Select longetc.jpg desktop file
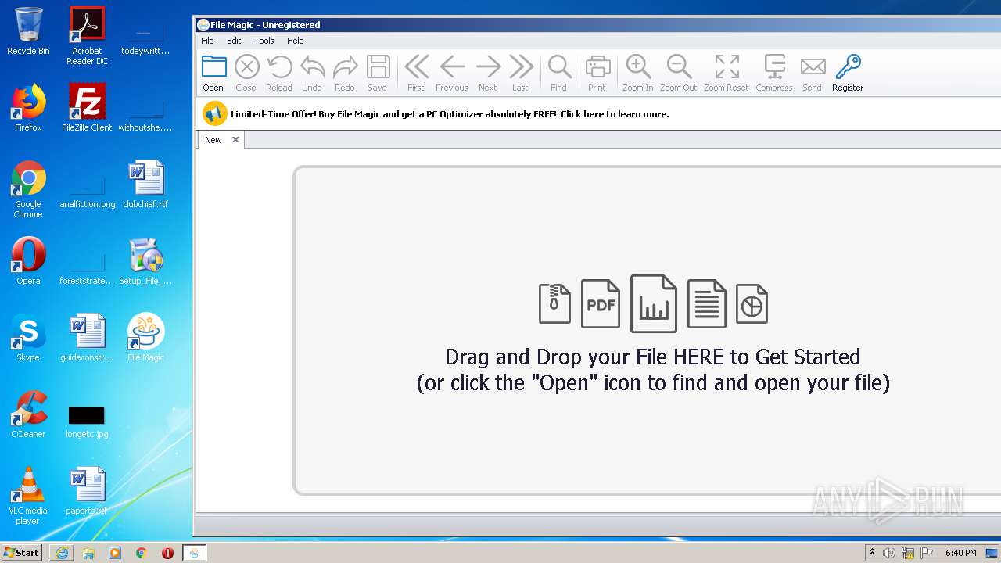The image size is (1001, 563). (x=87, y=421)
